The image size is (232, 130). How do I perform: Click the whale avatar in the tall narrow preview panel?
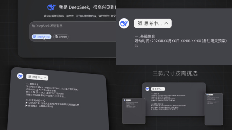pyautogui.click(x=207, y=95)
